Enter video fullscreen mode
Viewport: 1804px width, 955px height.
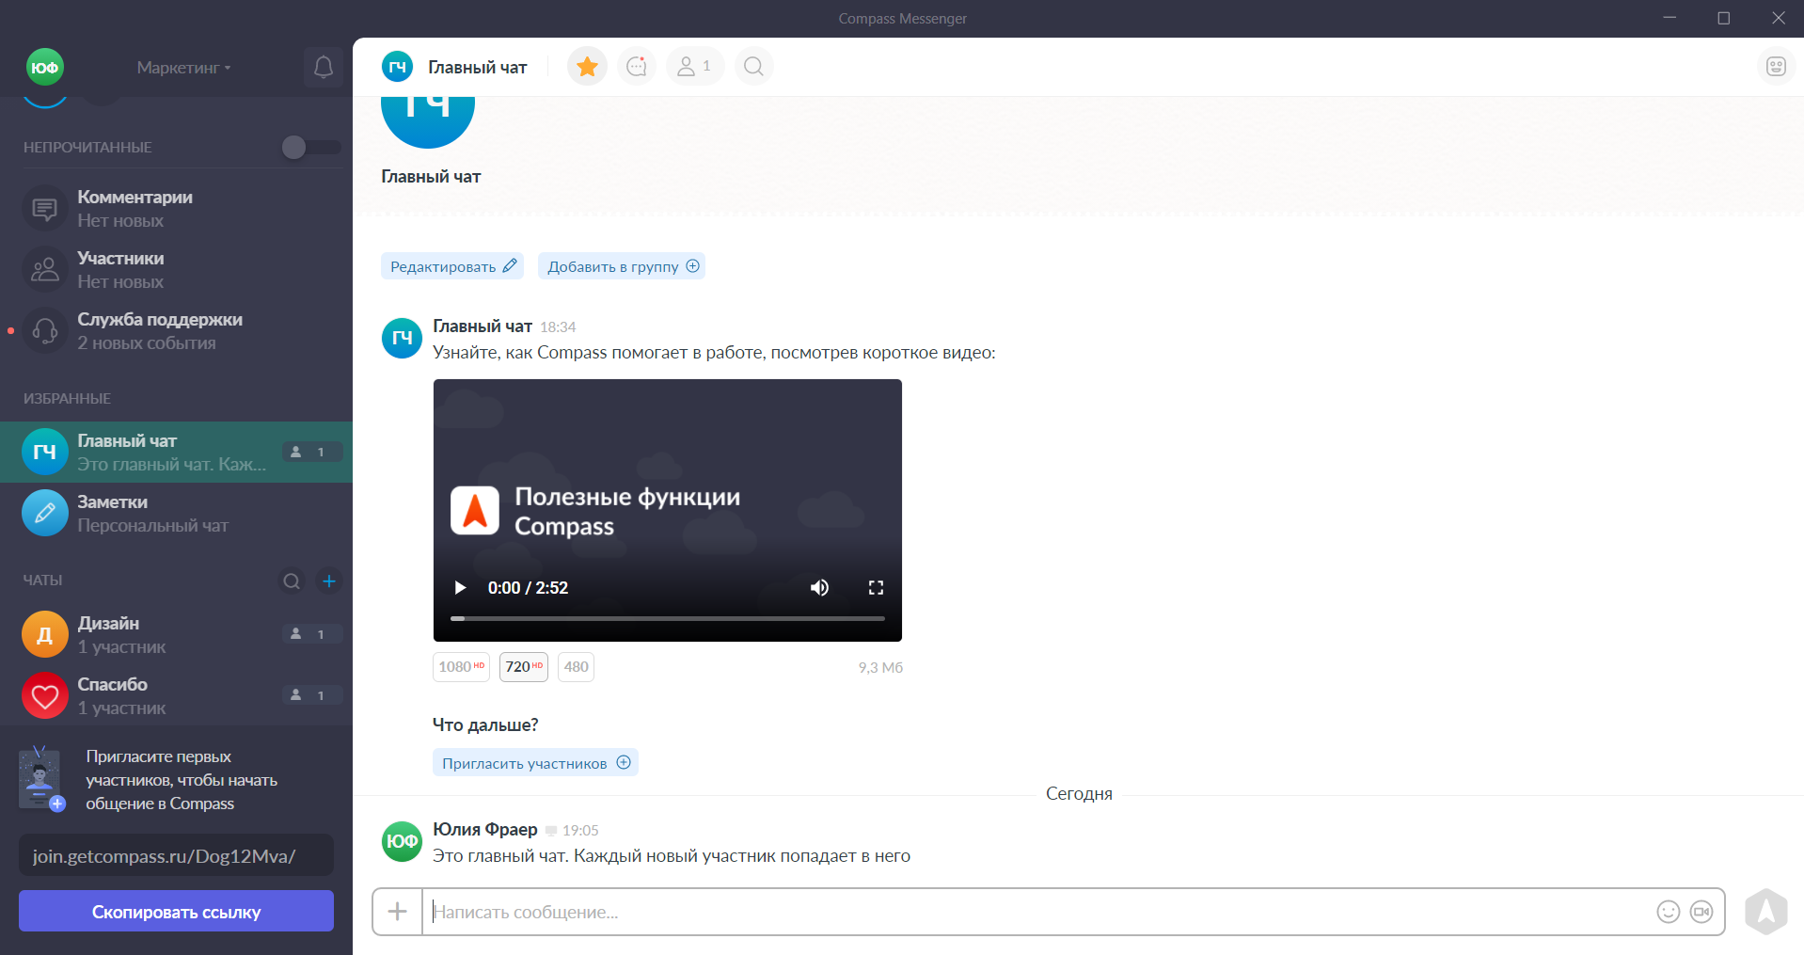(x=876, y=588)
